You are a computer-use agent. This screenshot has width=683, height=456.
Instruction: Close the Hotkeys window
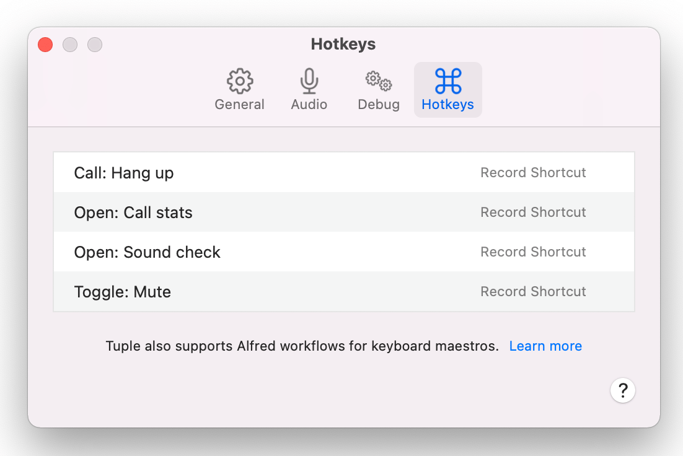point(45,45)
